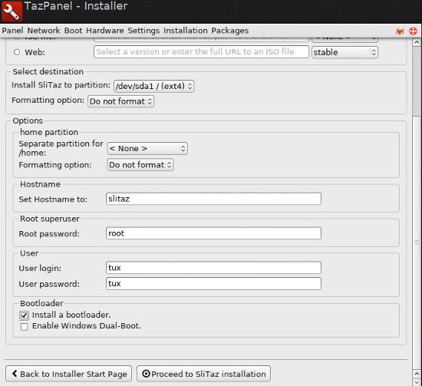This screenshot has height=386, width=422.
Task: Click Back to Installer Start Page
Action: pyautogui.click(x=68, y=374)
